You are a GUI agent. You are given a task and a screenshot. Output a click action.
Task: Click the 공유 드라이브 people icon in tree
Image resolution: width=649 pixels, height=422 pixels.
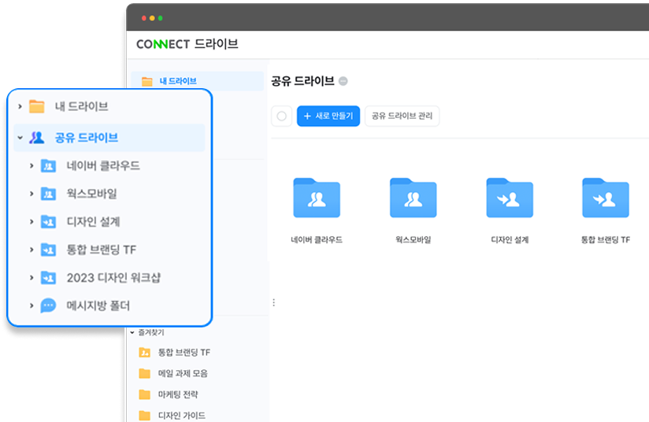(37, 137)
